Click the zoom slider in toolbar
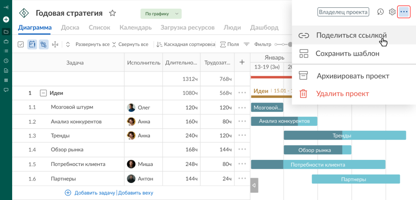The height and width of the screenshot is (200, 416). [x=283, y=44]
